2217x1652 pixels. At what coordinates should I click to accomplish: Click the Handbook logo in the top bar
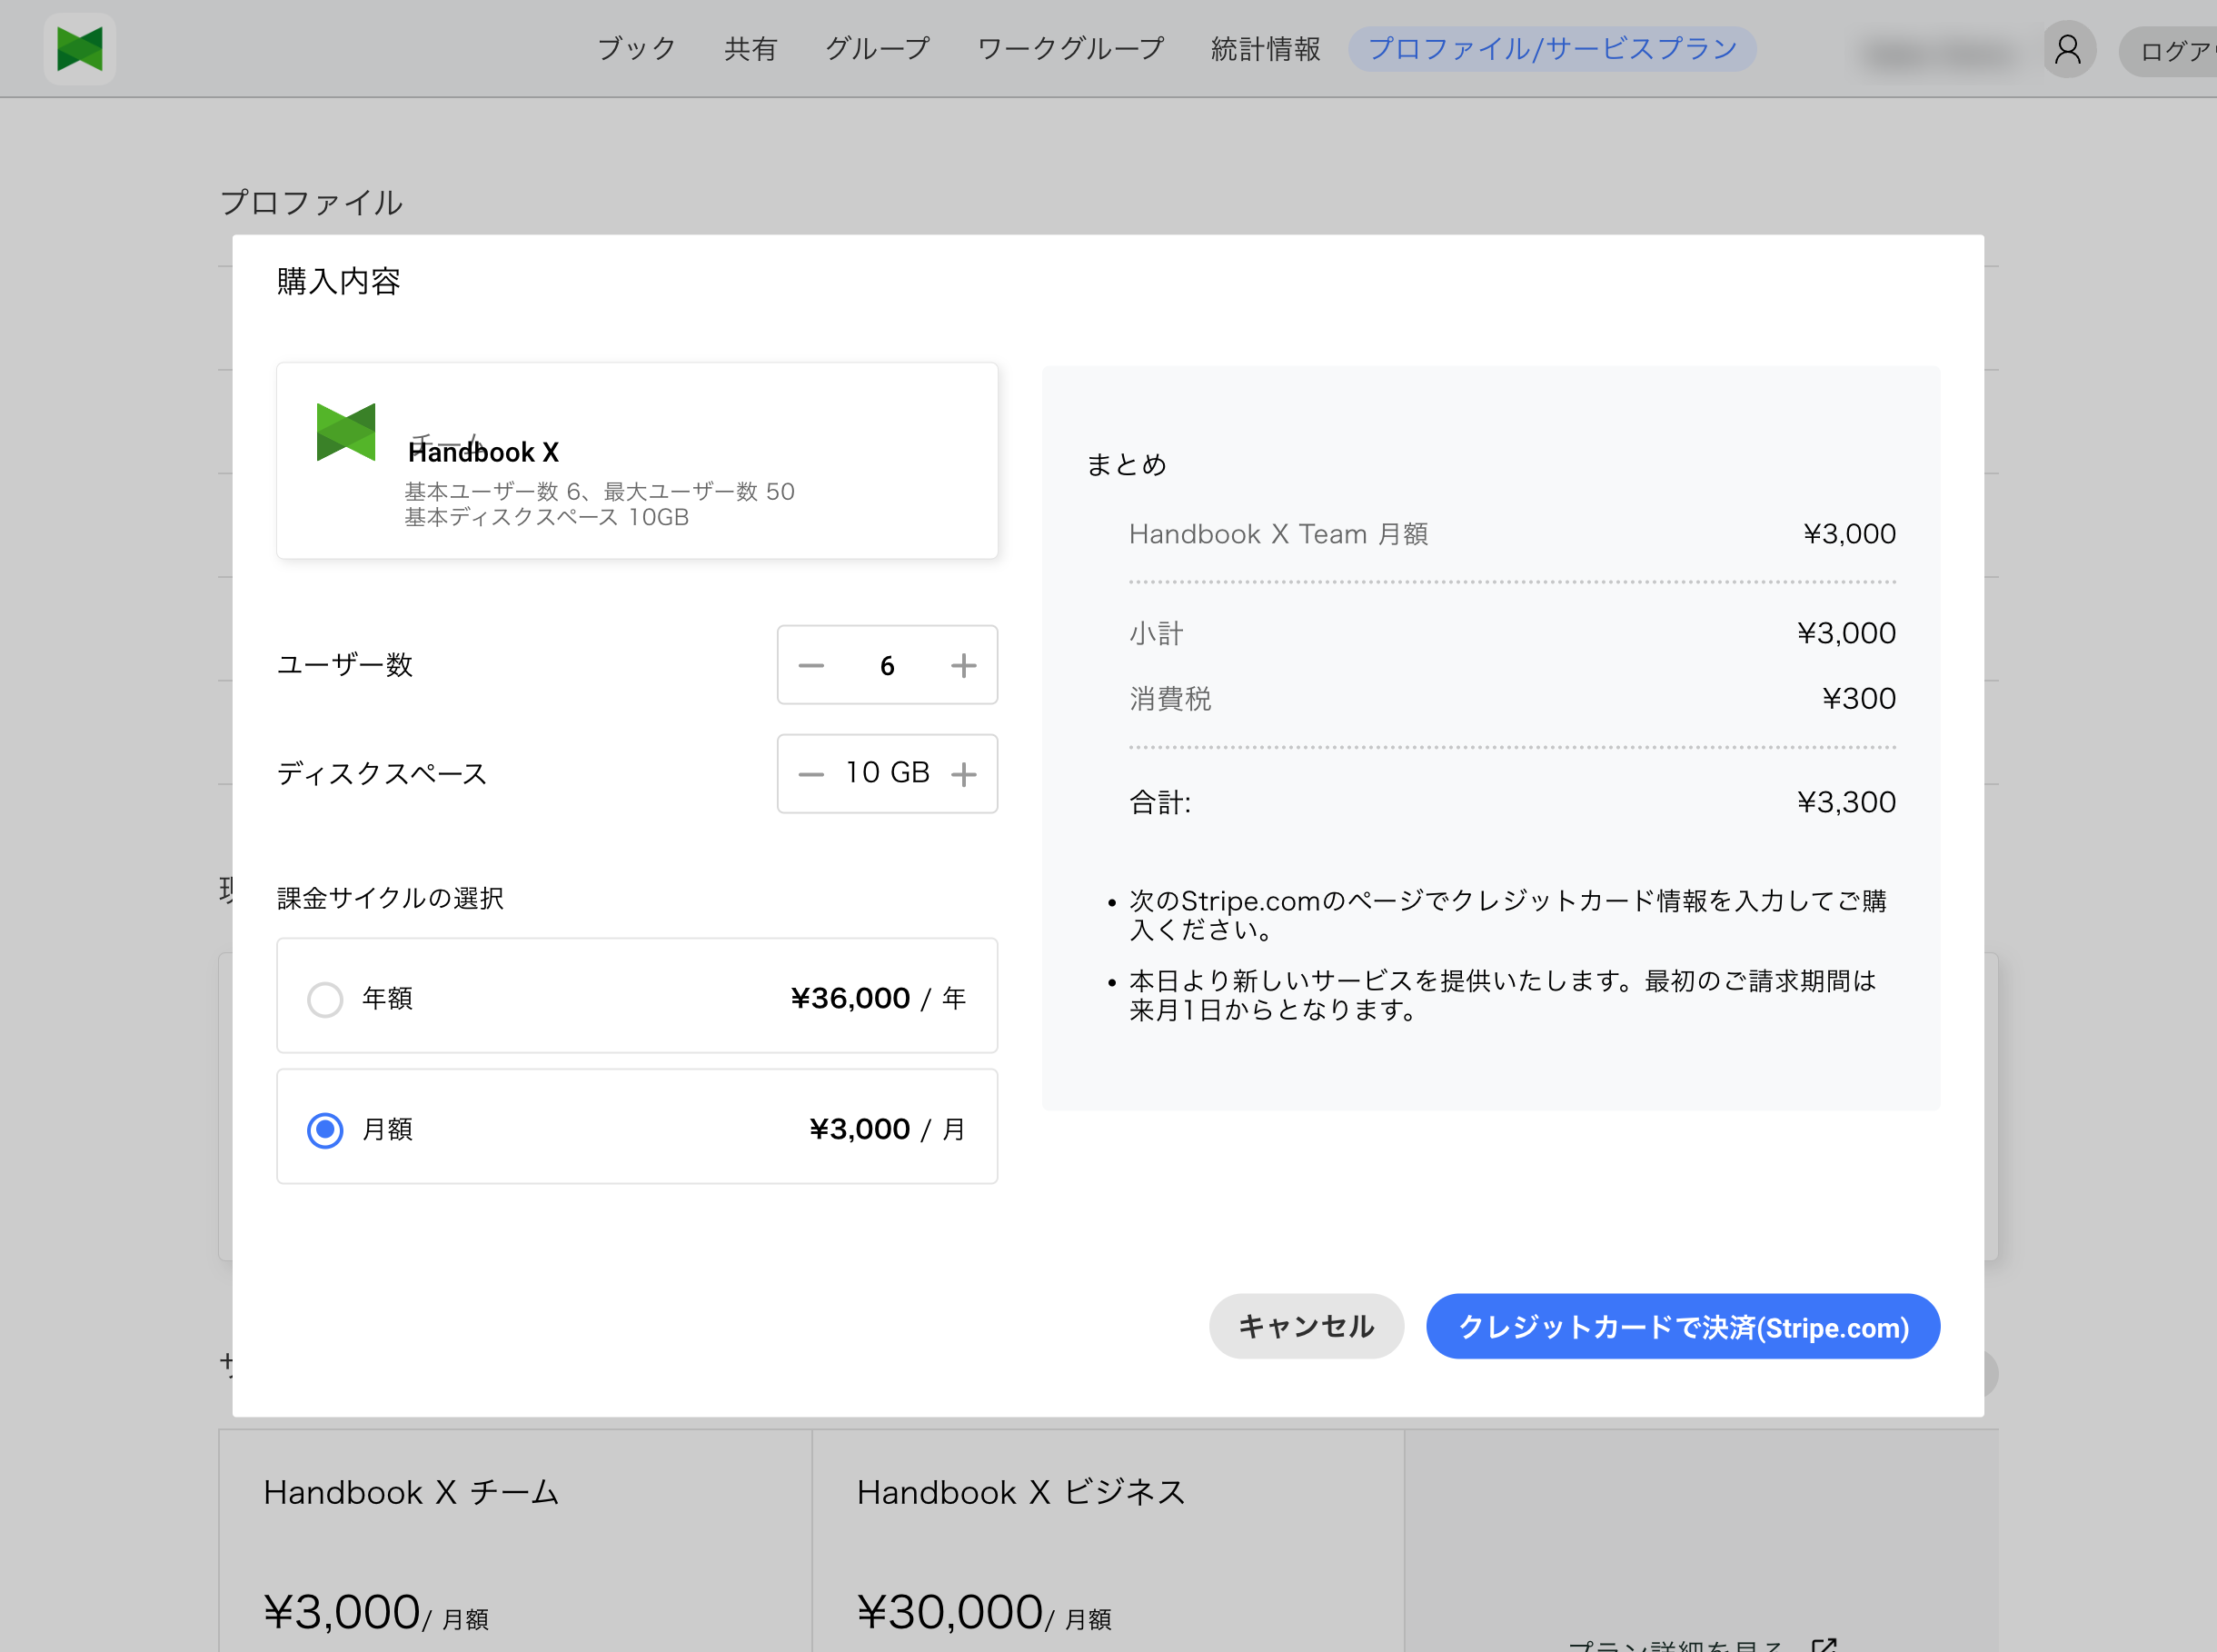80,48
